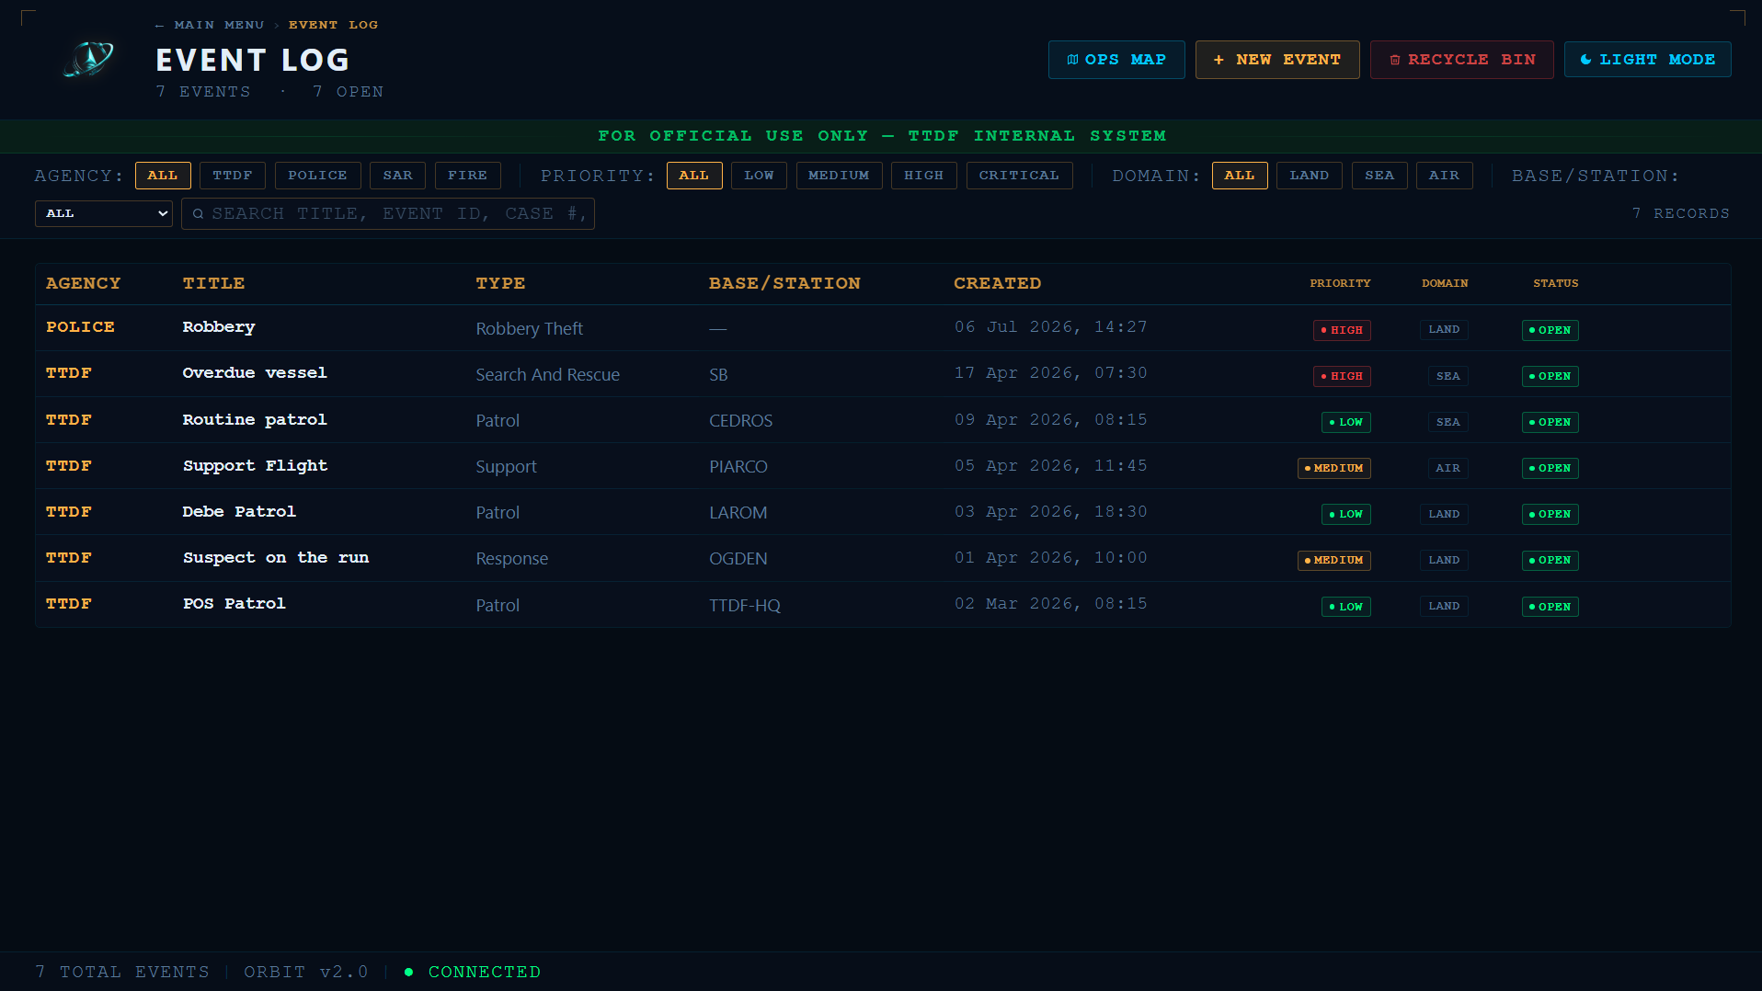This screenshot has width=1762, height=991.
Task: Click the AIR domain tag for Support Flight
Action: pyautogui.click(x=1447, y=468)
